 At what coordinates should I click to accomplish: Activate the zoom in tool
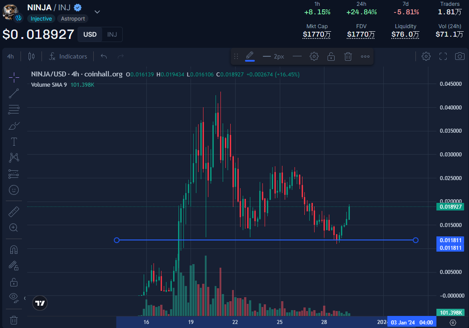[14, 227]
